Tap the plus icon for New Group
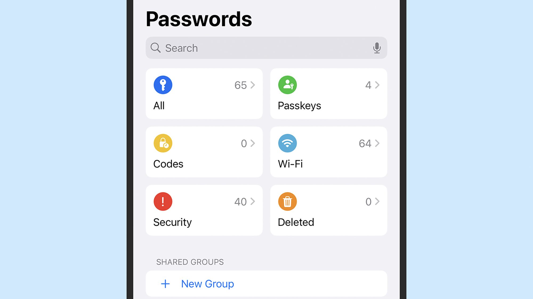The width and height of the screenshot is (533, 299). coord(165,284)
